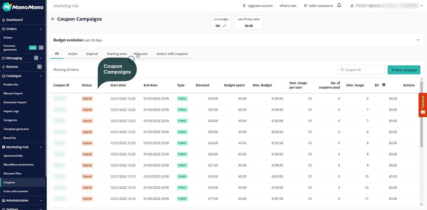
Task: Open What's new link
Action: tap(288, 6)
